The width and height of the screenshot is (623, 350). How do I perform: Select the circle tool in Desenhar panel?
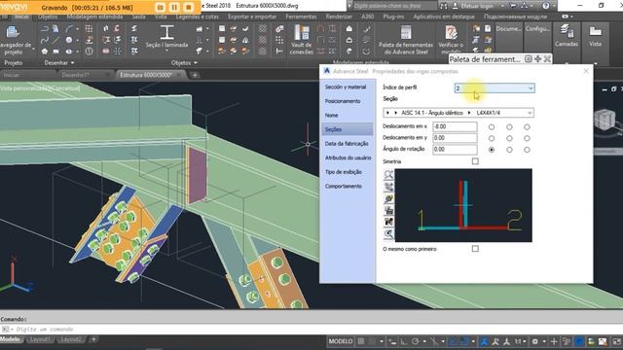coord(69,40)
